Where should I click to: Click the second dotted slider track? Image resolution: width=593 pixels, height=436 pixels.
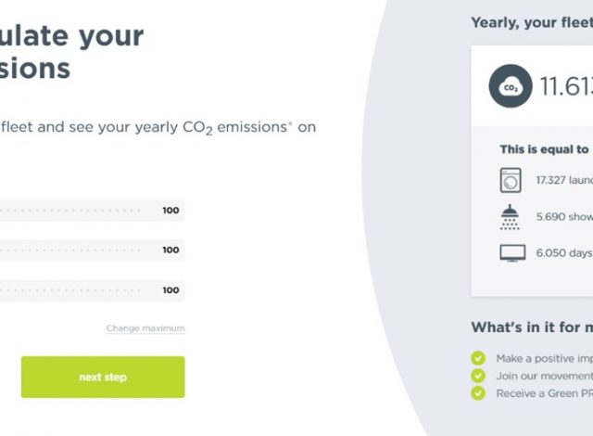click(x=70, y=250)
